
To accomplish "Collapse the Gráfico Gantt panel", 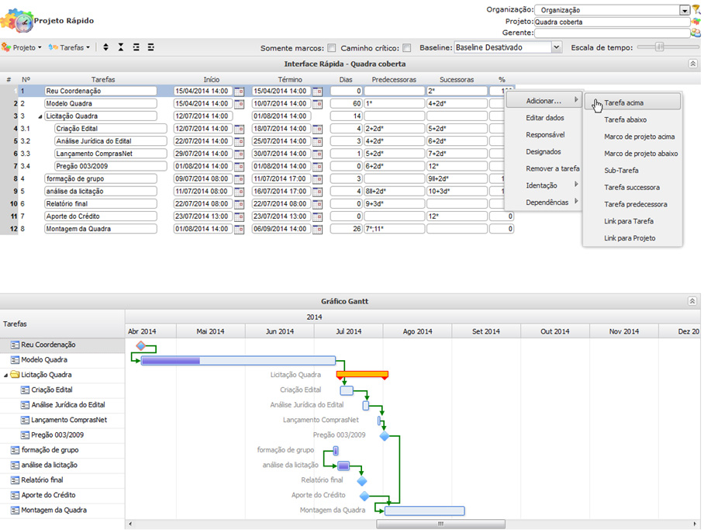I will pos(692,301).
